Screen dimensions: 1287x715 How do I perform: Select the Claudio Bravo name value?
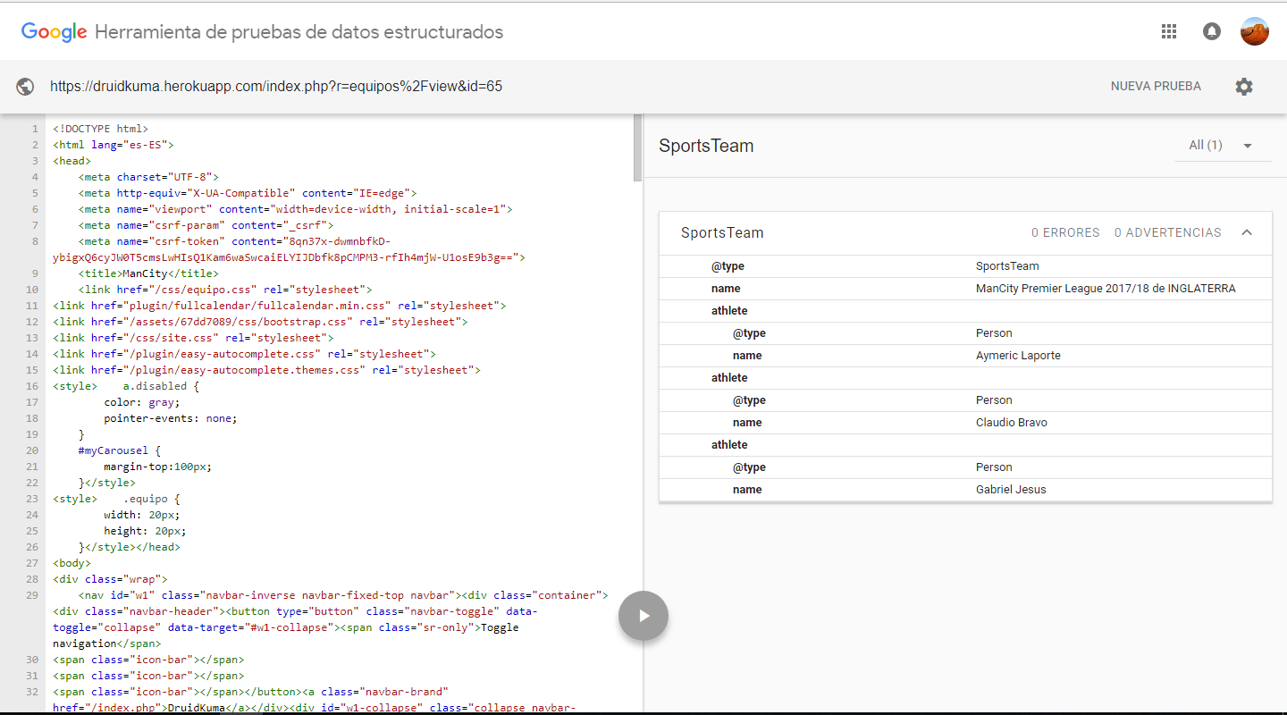click(1012, 423)
